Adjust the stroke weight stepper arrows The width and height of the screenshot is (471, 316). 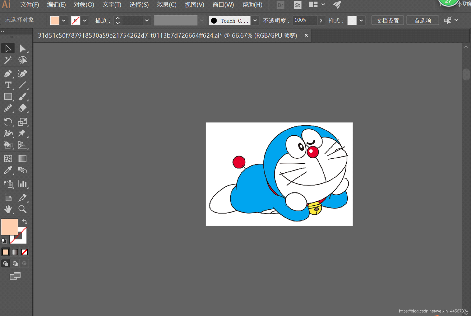(x=118, y=20)
